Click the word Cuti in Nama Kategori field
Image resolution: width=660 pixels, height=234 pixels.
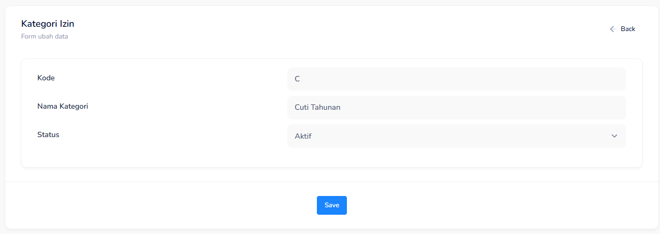tap(302, 108)
